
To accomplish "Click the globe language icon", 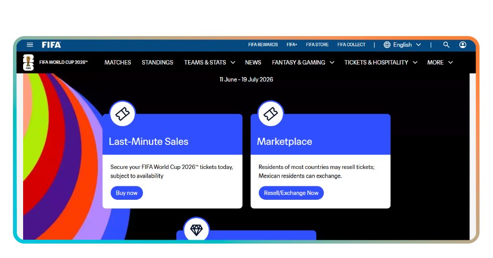I will click(387, 45).
